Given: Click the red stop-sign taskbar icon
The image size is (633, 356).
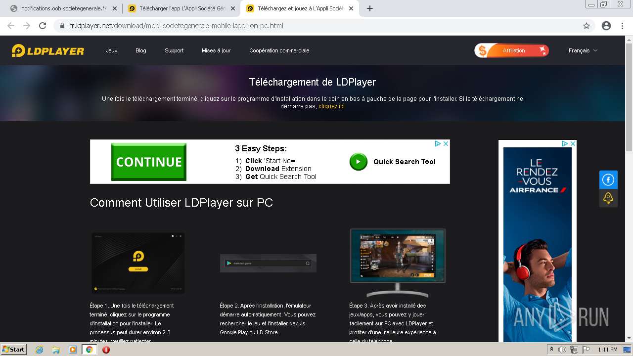Looking at the screenshot, I should [x=106, y=350].
